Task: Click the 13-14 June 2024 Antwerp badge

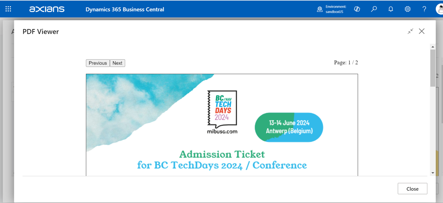Action: click(289, 127)
